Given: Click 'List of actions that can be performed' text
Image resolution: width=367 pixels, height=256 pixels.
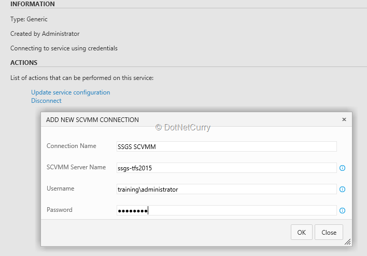Looking at the screenshot, I should pyautogui.click(x=82, y=78).
